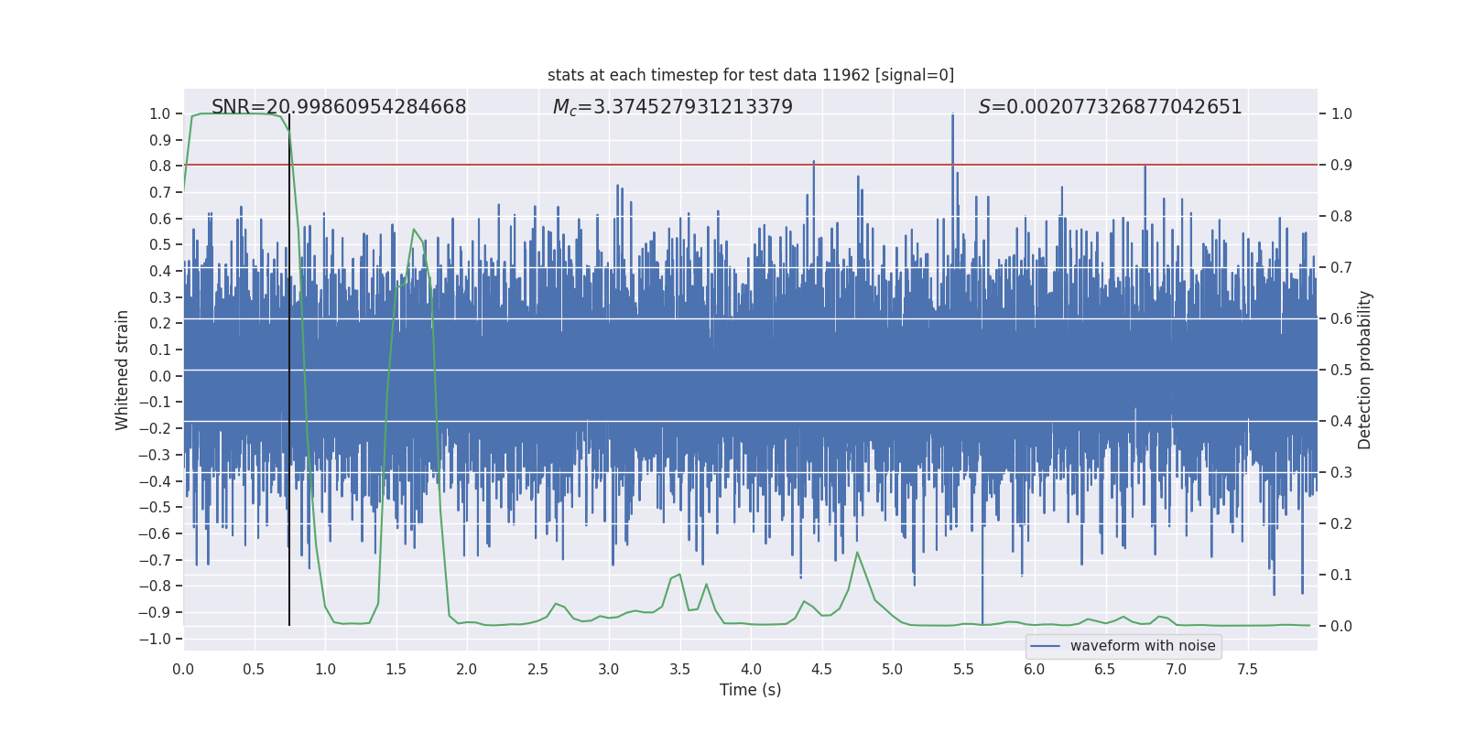The width and height of the screenshot is (1465, 732).
Task: Click the green curve bump near 4.75 seconds
Action: (858, 553)
